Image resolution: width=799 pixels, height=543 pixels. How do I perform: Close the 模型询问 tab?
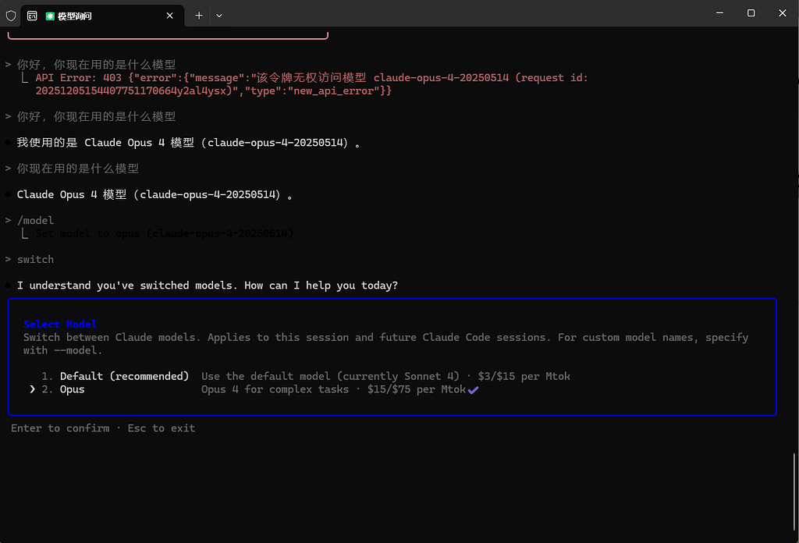coord(169,16)
